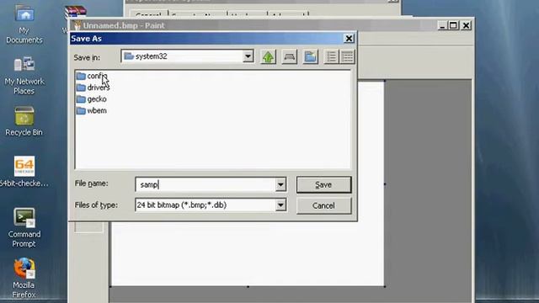
Task: Launch Command Prompt desktop icon
Action: 24,228
